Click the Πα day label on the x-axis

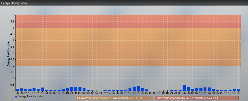tap(76, 93)
